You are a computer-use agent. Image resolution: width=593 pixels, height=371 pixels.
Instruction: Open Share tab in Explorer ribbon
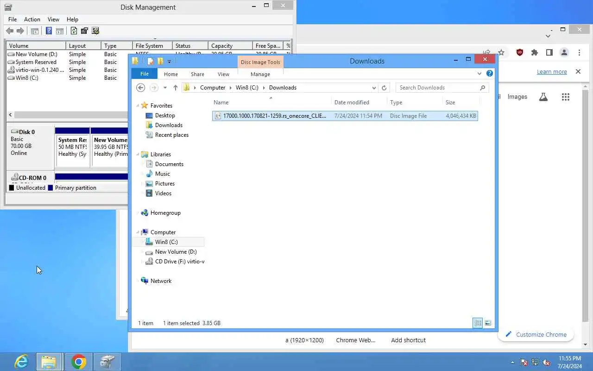coord(197,74)
